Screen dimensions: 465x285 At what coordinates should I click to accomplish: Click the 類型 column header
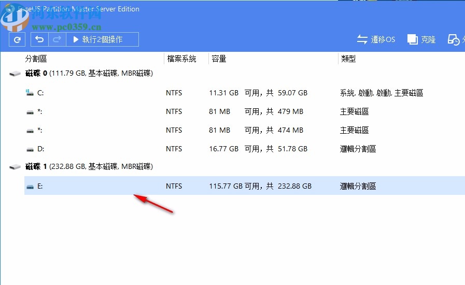(x=348, y=59)
